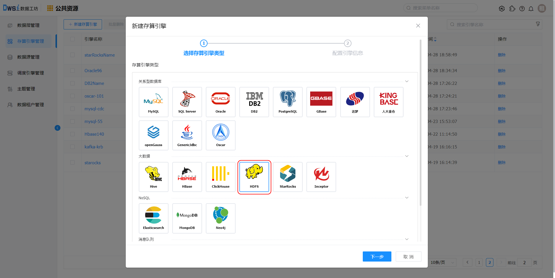Click the 搜索菜单名称 search field
The image size is (555, 278).
[x=442, y=8]
